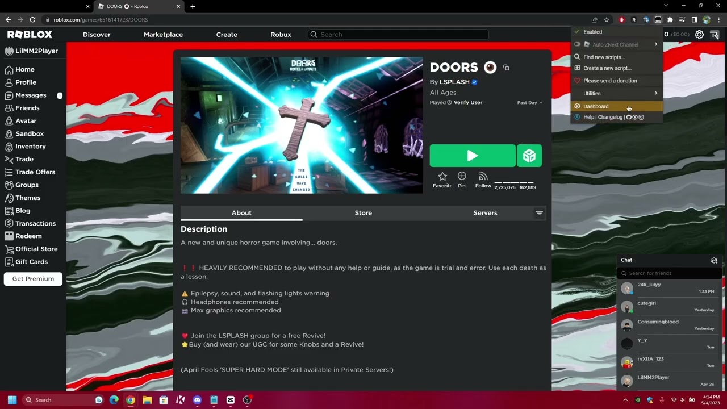
Task: Open Redeem in the sidebar
Action: [23, 236]
